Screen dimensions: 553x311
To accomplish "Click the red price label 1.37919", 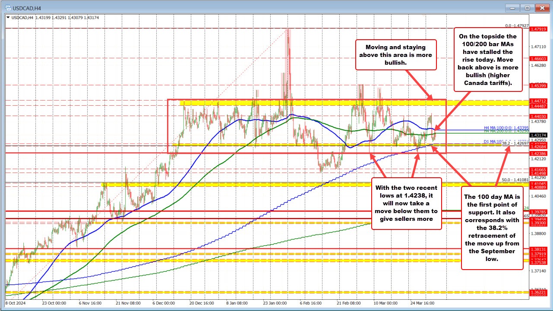I will coord(538,254).
